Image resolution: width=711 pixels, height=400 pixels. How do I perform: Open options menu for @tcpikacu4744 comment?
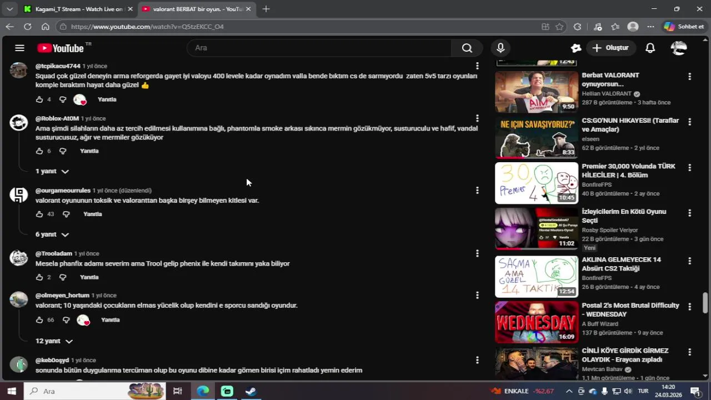[477, 66]
